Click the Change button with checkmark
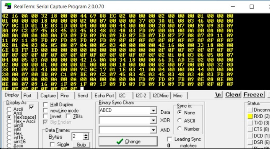 point(128,141)
